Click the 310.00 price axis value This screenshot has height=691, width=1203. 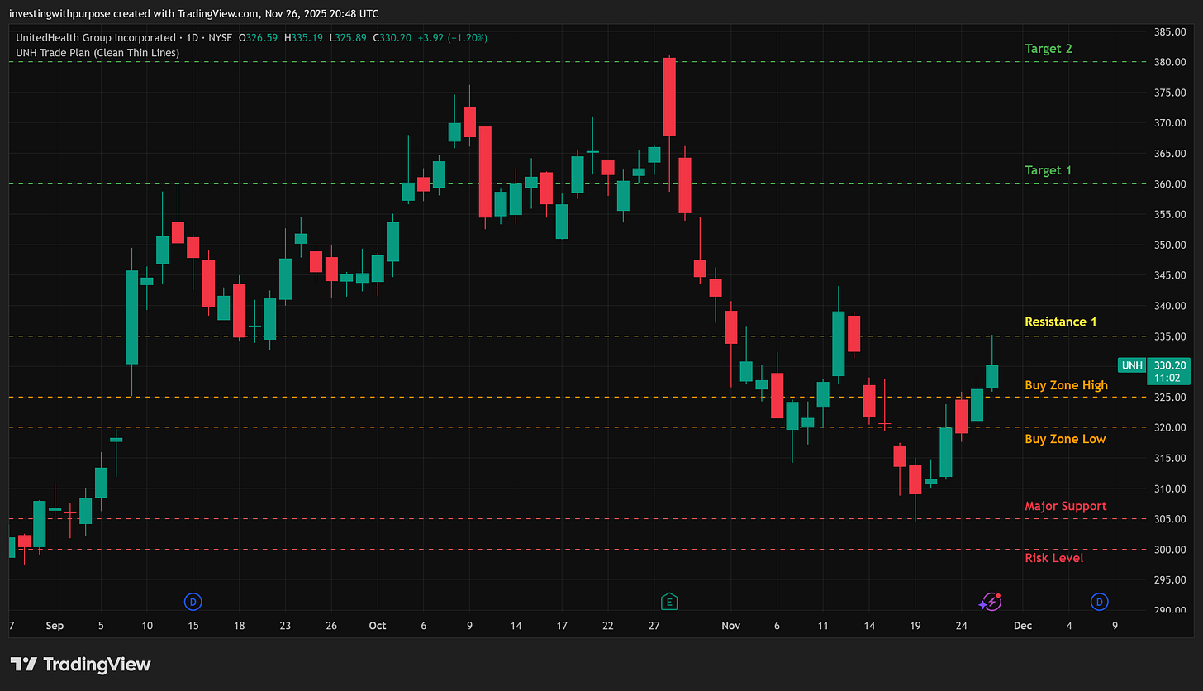(x=1170, y=488)
